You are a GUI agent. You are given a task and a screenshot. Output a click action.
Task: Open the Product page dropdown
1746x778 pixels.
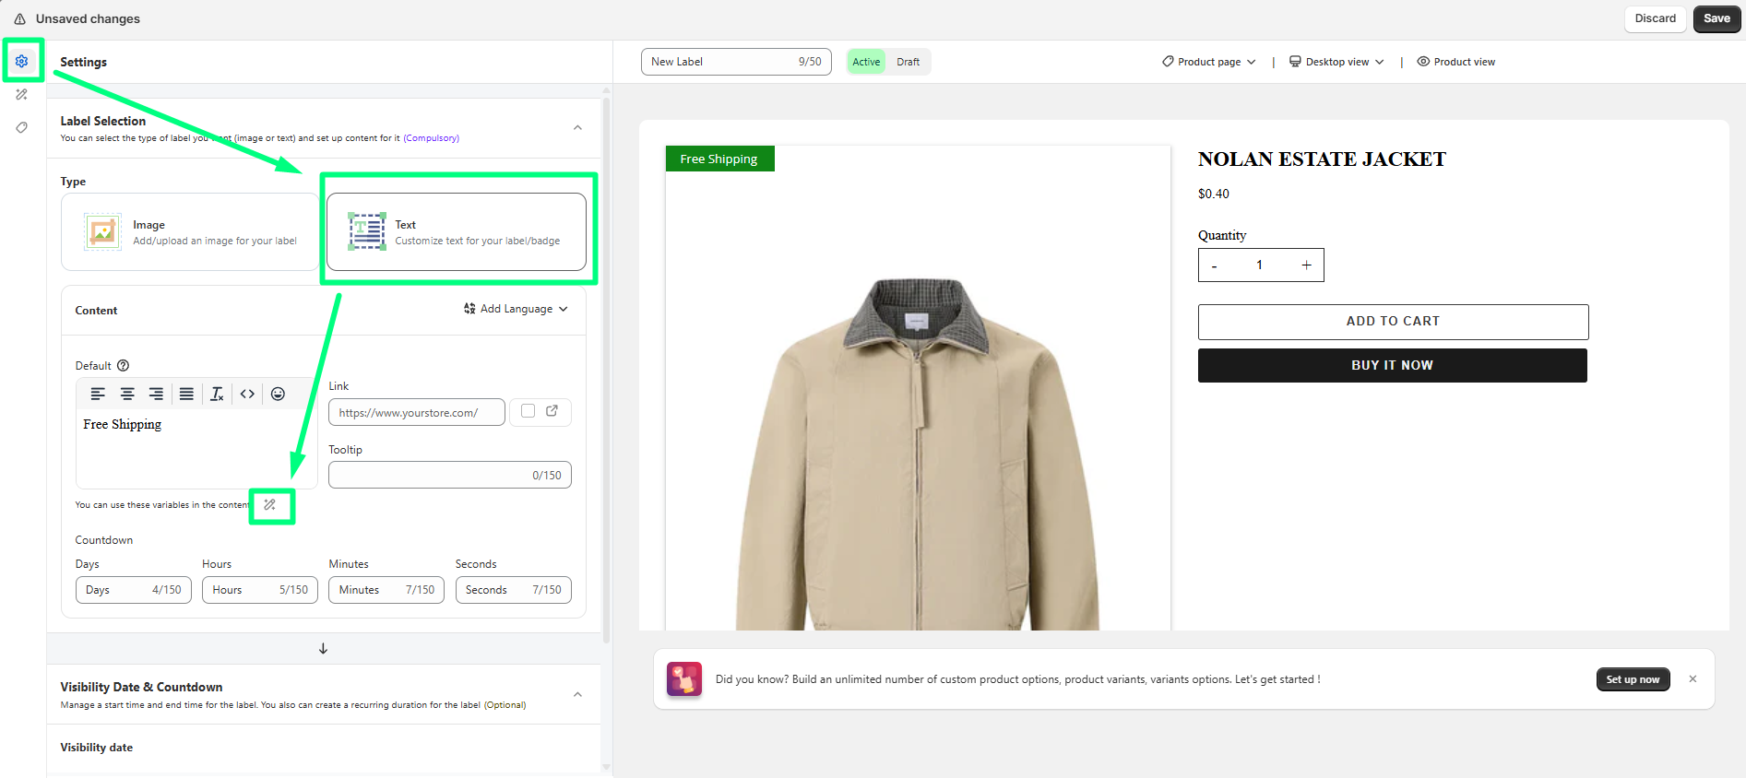click(1209, 62)
